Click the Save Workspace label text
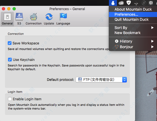 26,43
